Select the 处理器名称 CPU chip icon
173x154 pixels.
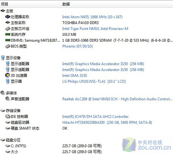[x=8, y=17]
